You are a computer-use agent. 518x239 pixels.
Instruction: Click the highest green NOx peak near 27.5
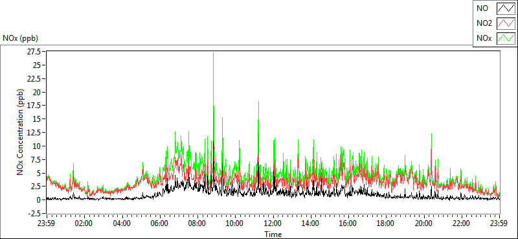[214, 53]
